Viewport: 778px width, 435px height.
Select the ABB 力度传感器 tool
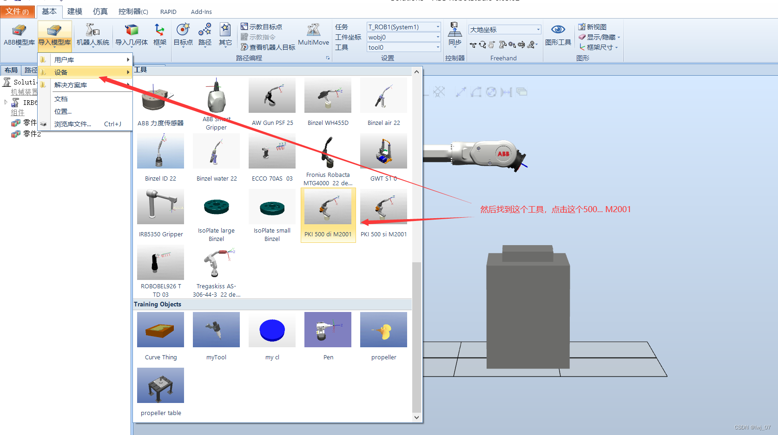160,103
